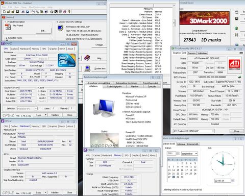The height and width of the screenshot is (196, 245).
Task: Click the year spinner arrows next to 2021
Action: [x=178, y=154]
